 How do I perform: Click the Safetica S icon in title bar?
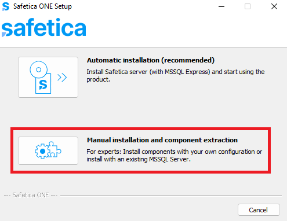pos(6,6)
